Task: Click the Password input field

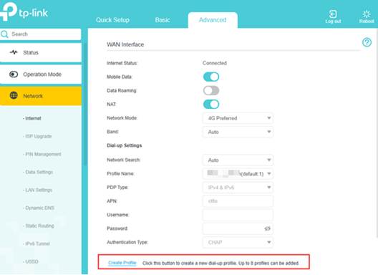Action: click(238, 228)
